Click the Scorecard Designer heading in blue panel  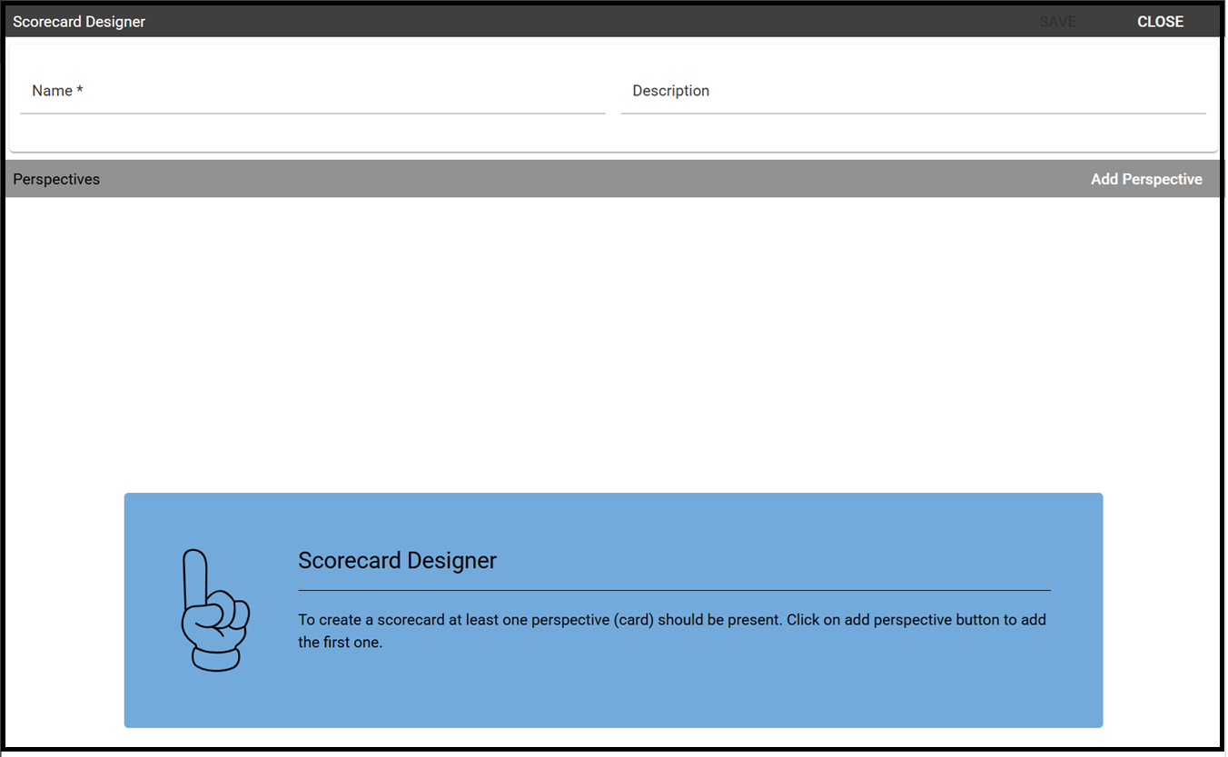tap(397, 561)
